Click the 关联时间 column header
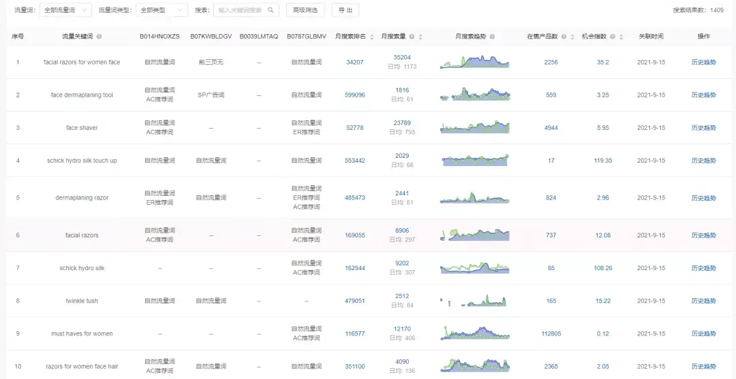Viewport: 736px width, 379px height. 651,36
